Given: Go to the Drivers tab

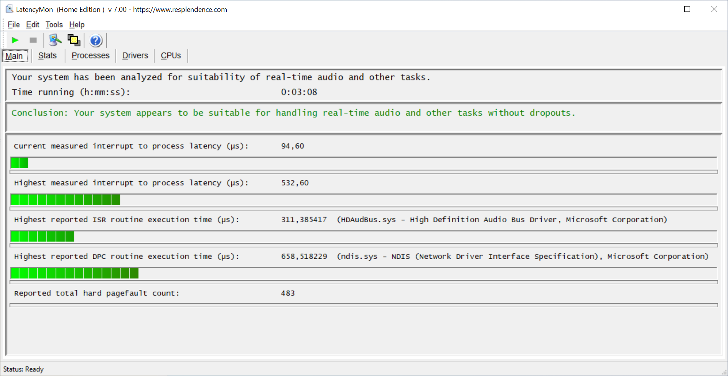Looking at the screenshot, I should pyautogui.click(x=135, y=56).
